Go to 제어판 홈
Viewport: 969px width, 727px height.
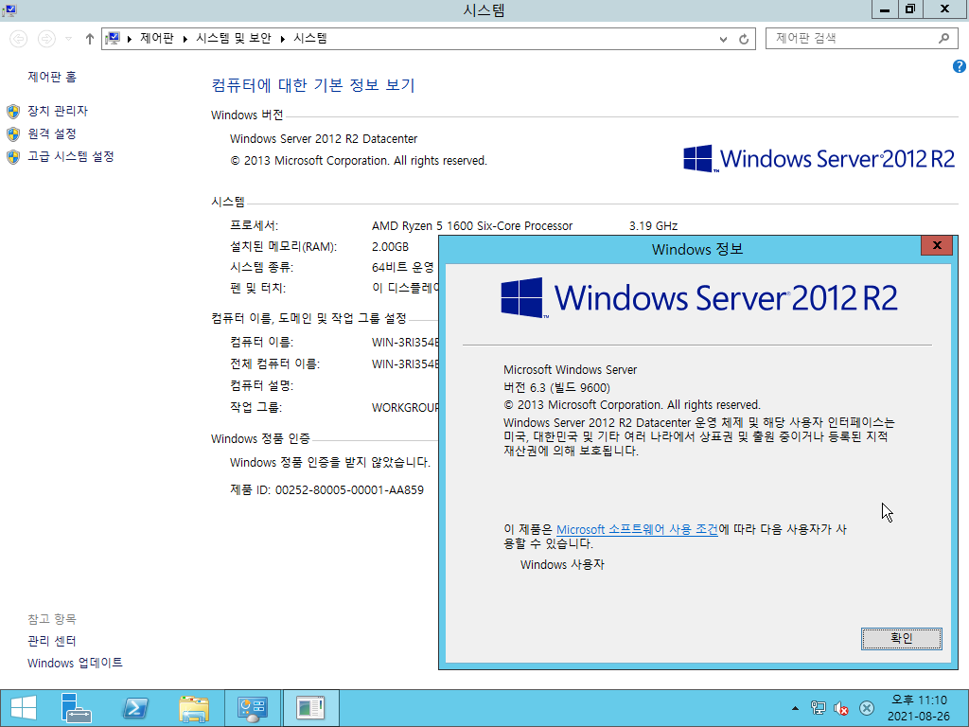pyautogui.click(x=52, y=77)
